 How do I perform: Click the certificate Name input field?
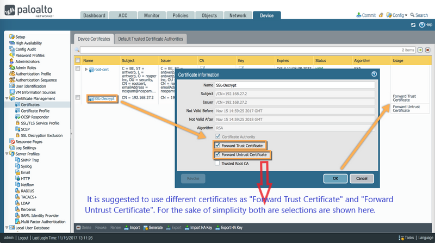(x=295, y=85)
